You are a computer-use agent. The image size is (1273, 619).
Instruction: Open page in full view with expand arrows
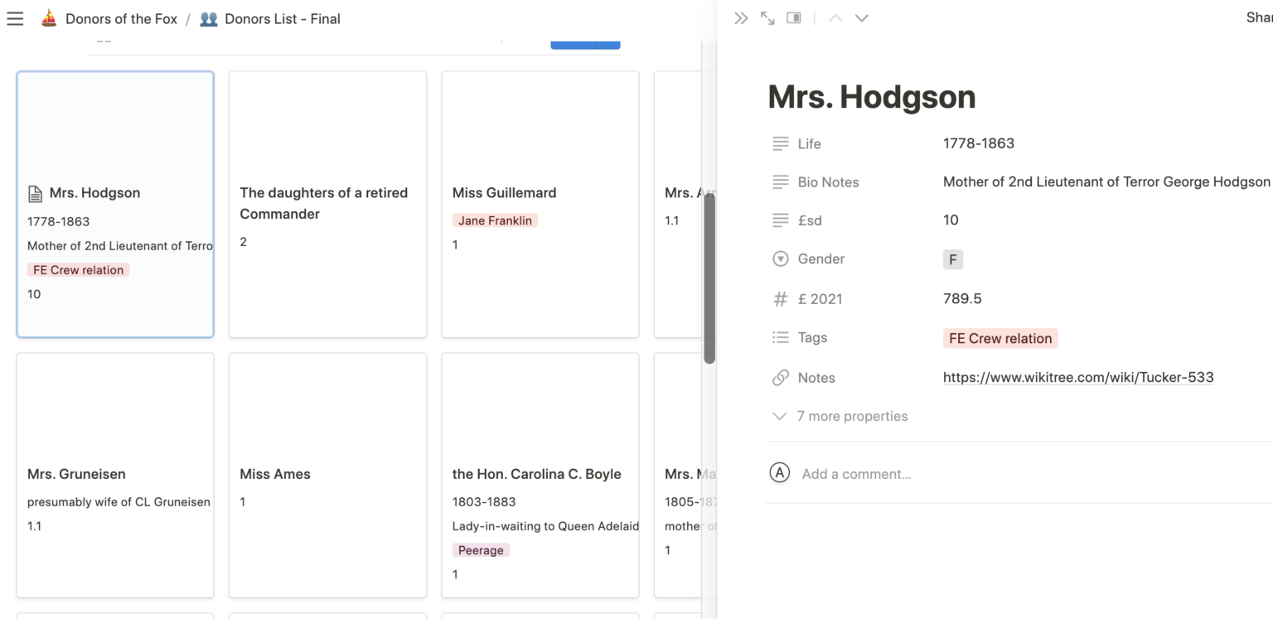(767, 18)
